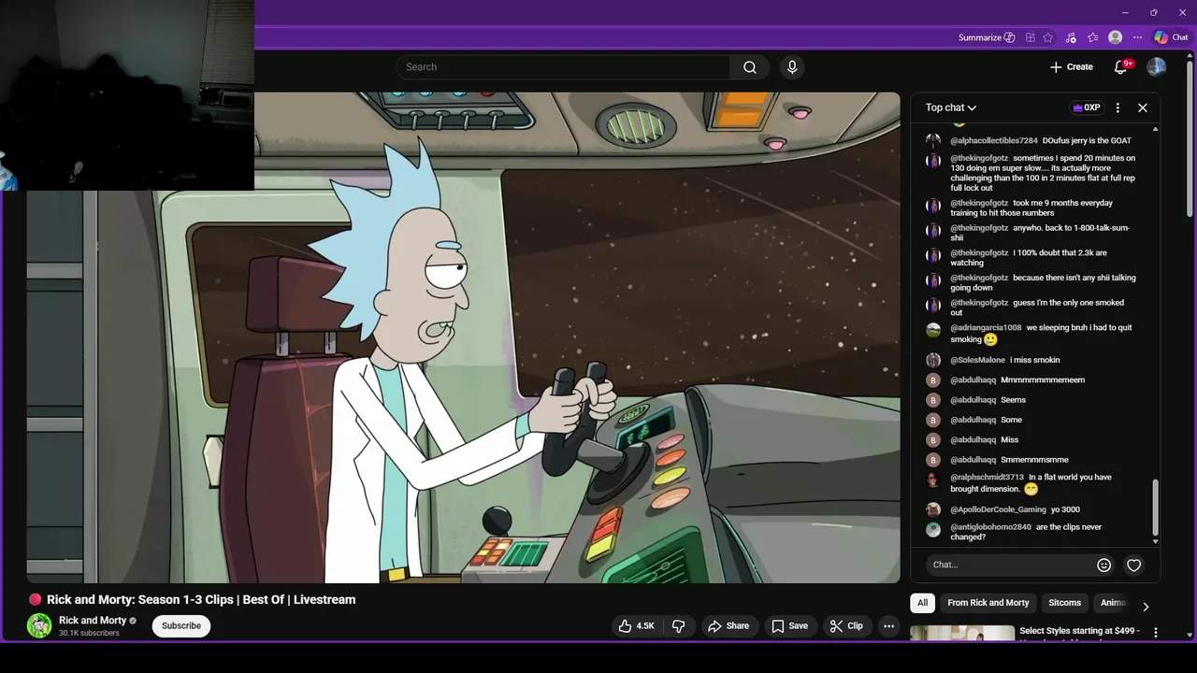Open the YouTube notifications bell
The width and height of the screenshot is (1197, 673).
1121,67
